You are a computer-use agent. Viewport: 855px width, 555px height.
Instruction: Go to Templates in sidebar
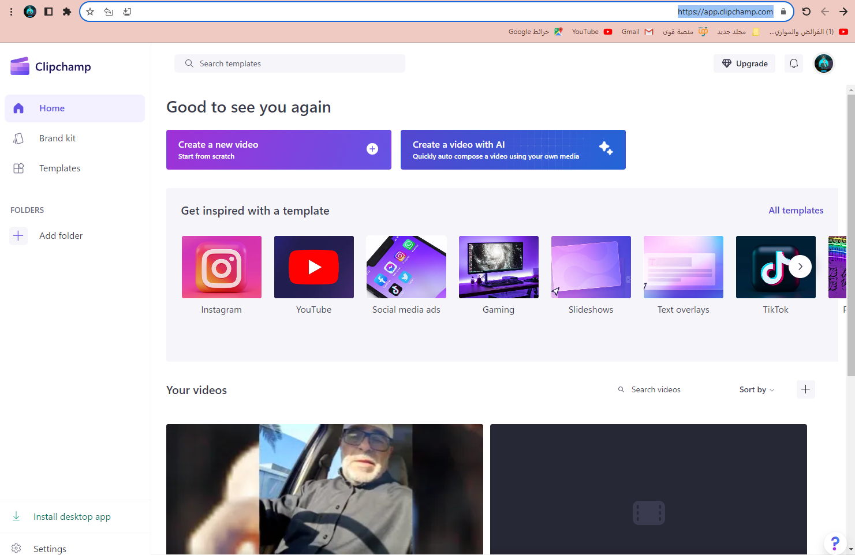point(59,168)
